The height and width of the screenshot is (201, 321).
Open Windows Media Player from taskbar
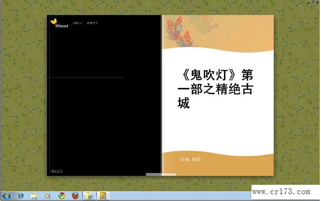[x=47, y=196]
